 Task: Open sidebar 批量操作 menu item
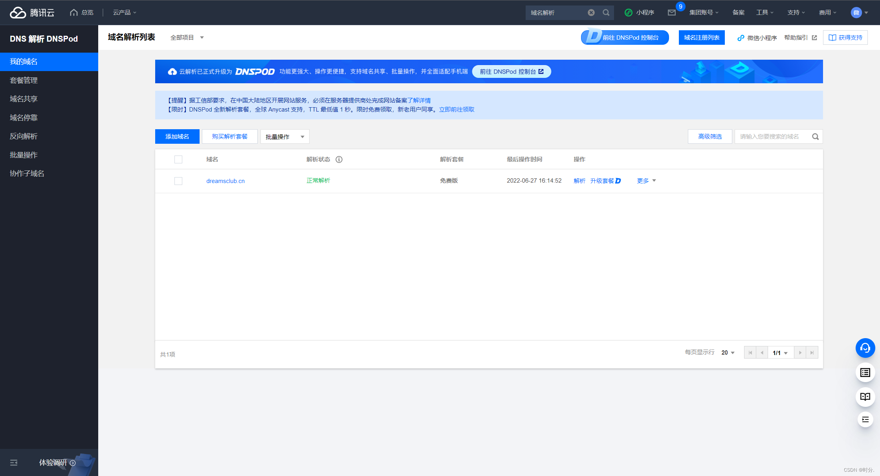point(49,155)
